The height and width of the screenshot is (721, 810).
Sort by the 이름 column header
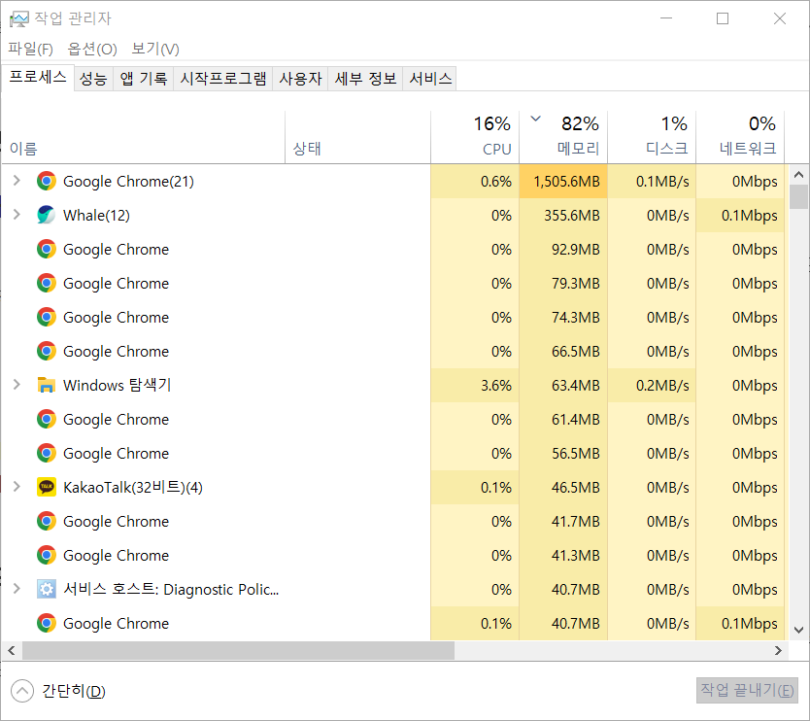click(143, 137)
